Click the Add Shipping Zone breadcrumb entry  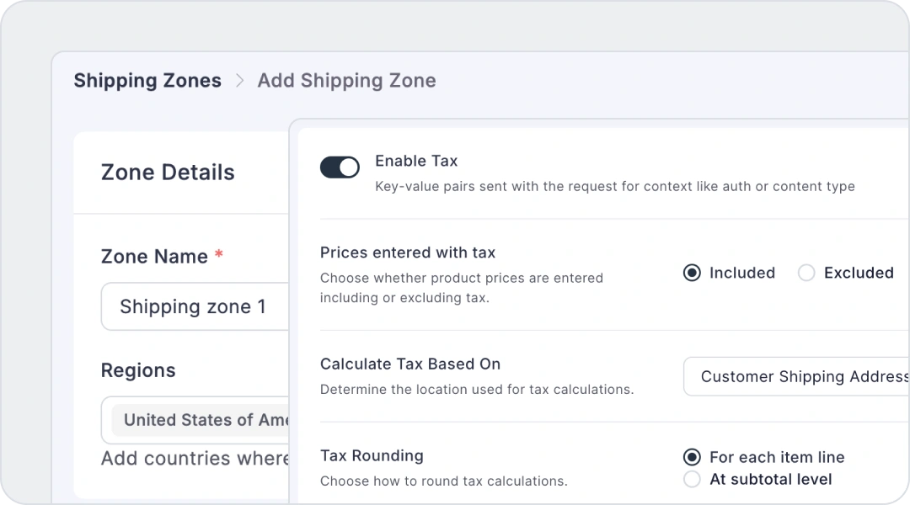coord(346,80)
